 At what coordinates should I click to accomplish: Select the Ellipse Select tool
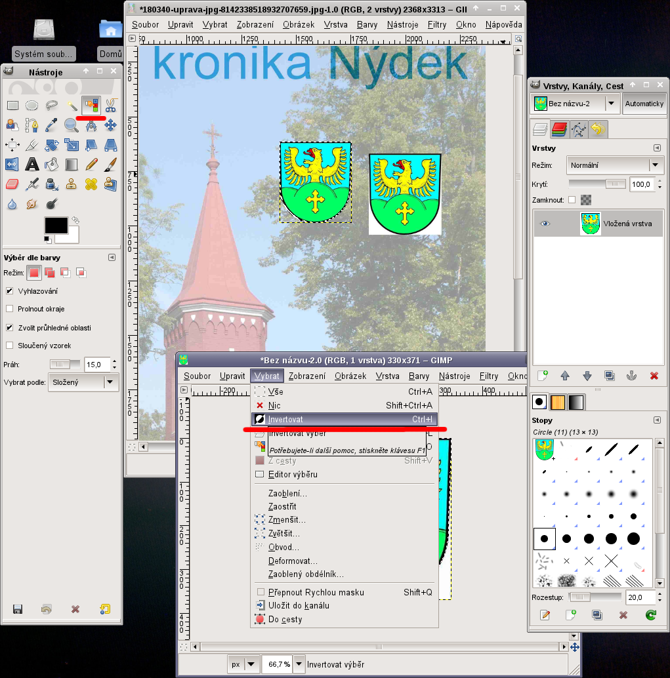coord(31,105)
